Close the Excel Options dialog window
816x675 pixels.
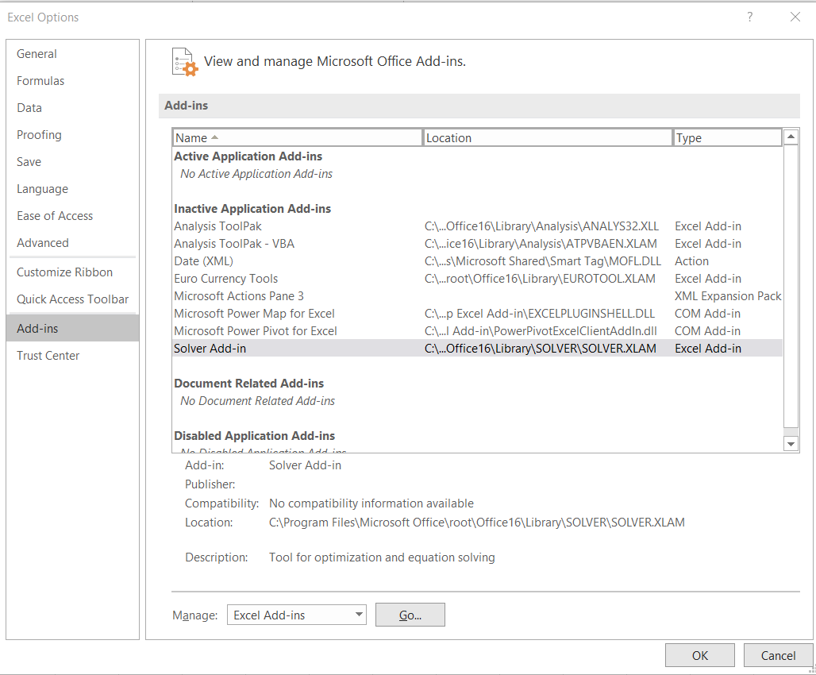click(795, 17)
